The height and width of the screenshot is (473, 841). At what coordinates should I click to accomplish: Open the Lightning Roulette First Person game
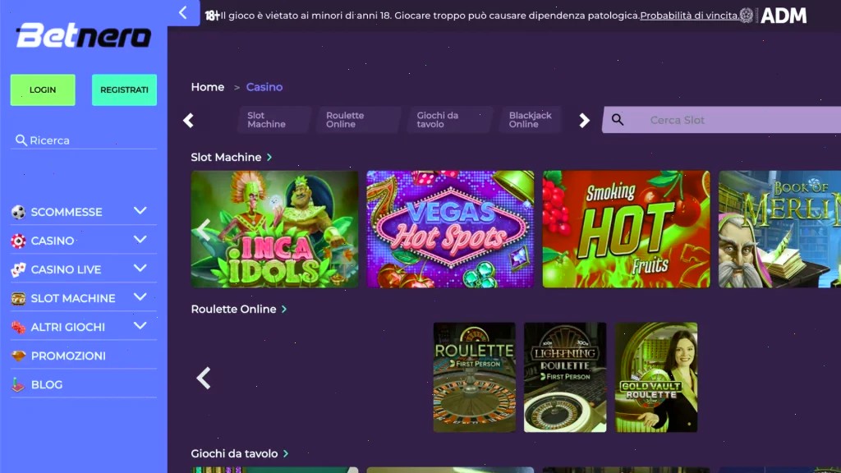[565, 377]
